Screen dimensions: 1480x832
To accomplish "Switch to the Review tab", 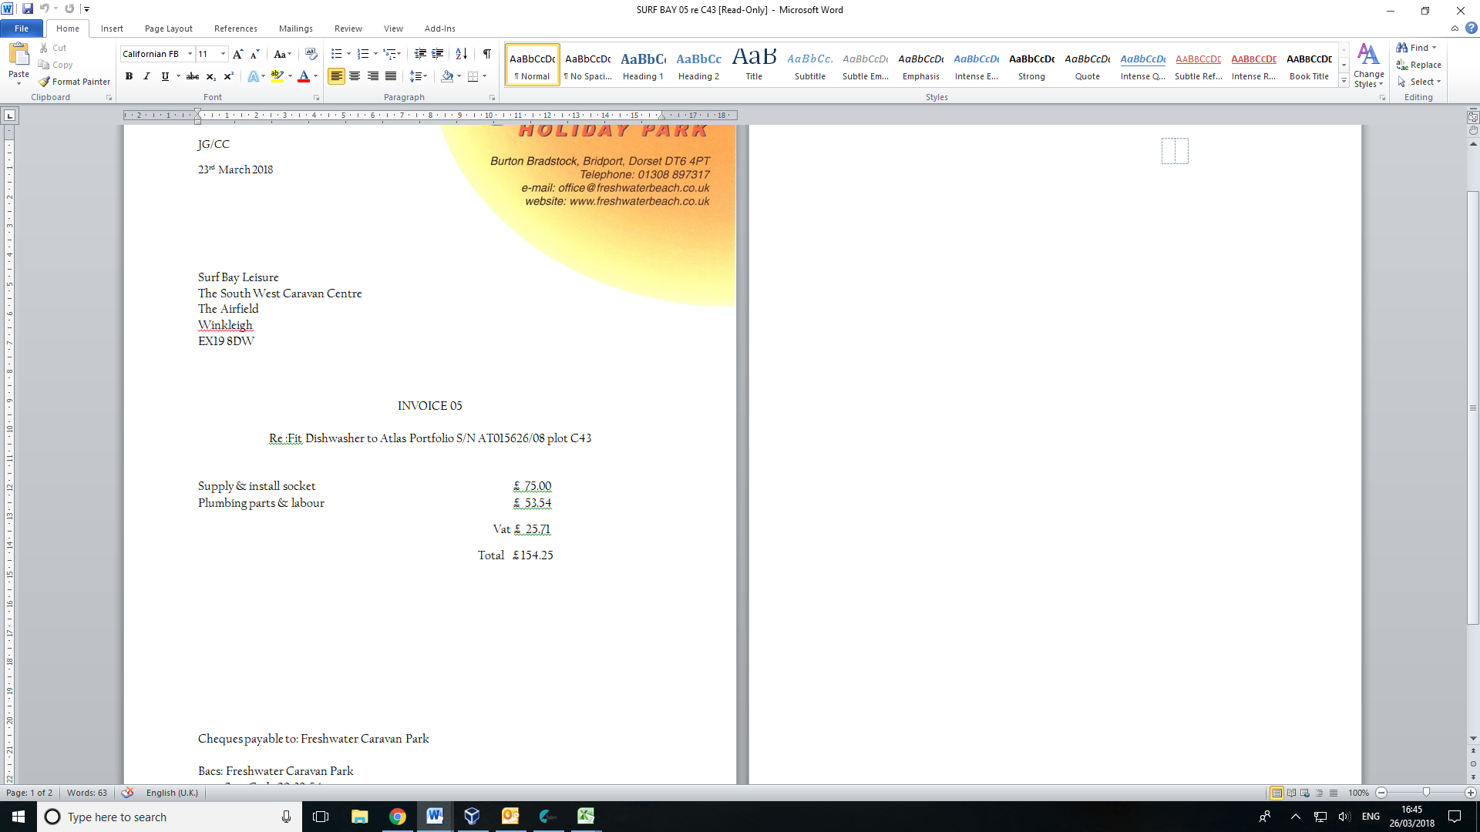I will [x=348, y=29].
